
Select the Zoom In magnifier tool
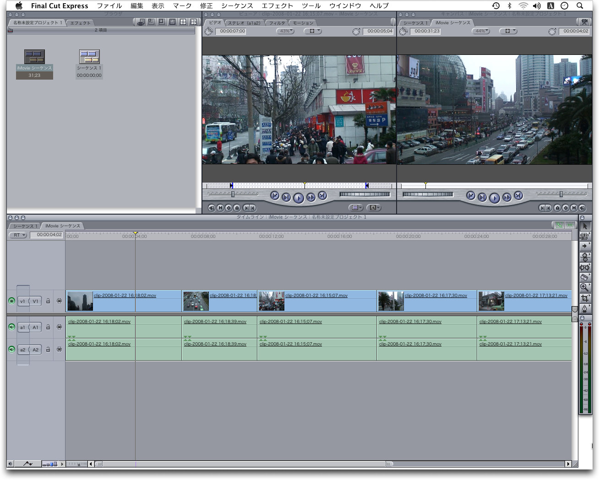click(584, 287)
